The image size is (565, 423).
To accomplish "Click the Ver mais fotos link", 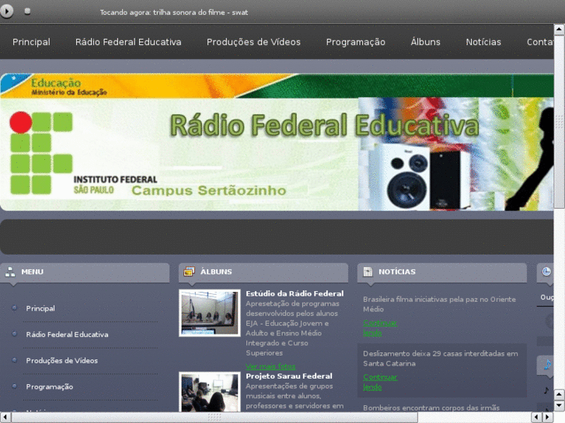I will pos(270,366).
